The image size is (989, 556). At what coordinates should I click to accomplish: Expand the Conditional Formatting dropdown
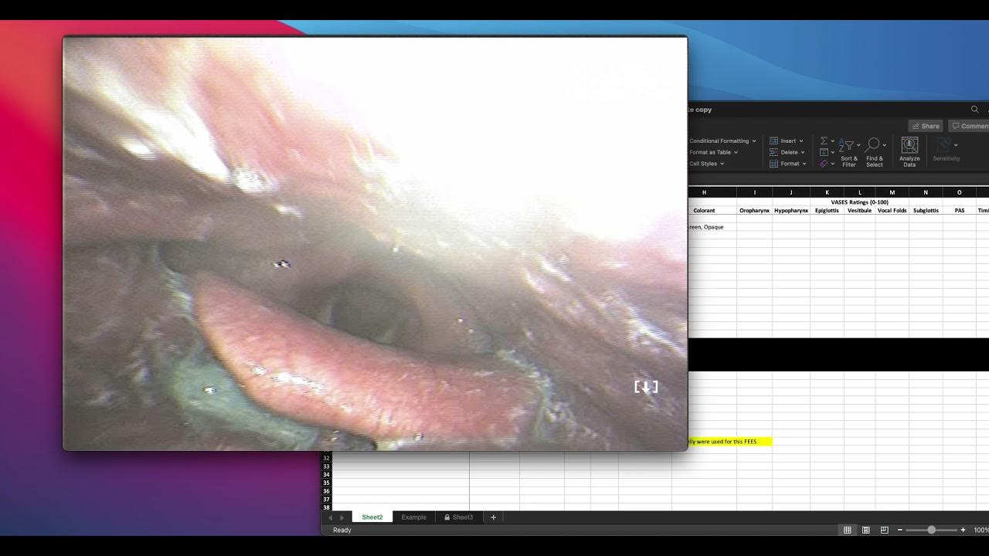pos(753,141)
